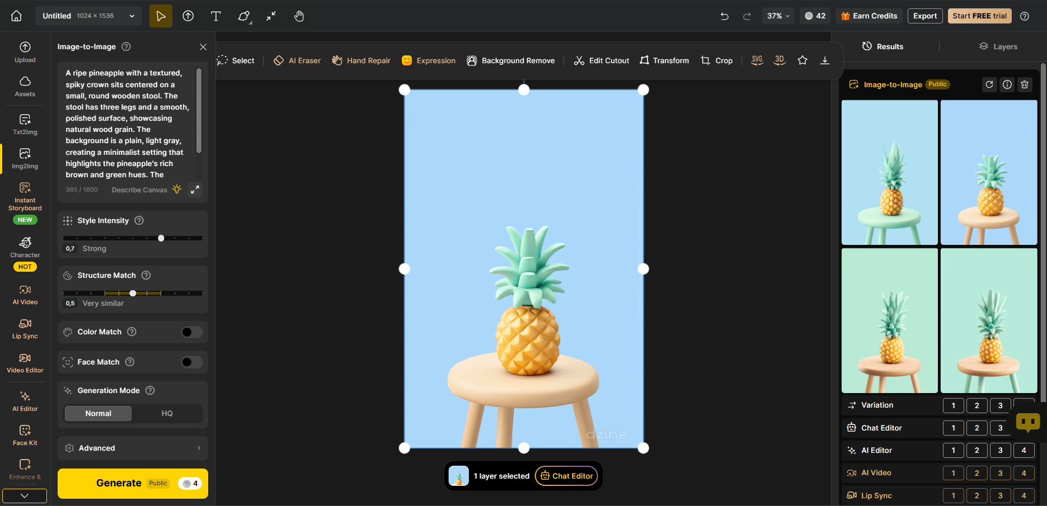This screenshot has height=506, width=1047.
Task: Select the Text tool
Action: (x=215, y=16)
